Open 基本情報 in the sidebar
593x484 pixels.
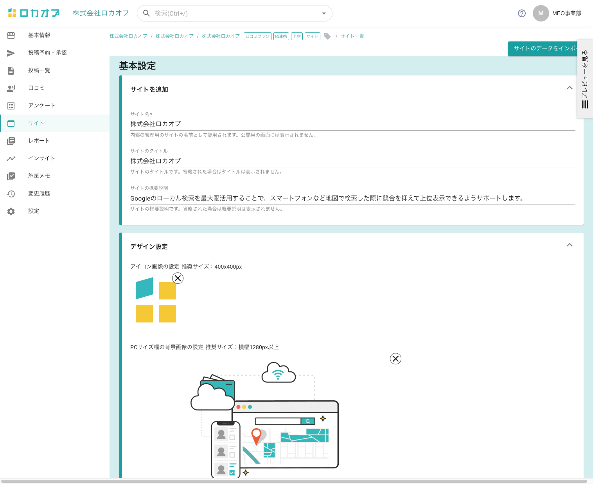39,35
